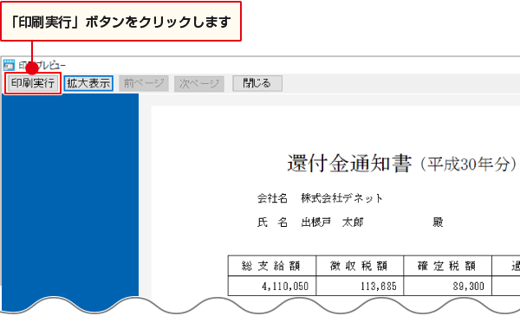Click the value 4,110,050

[x=285, y=287]
